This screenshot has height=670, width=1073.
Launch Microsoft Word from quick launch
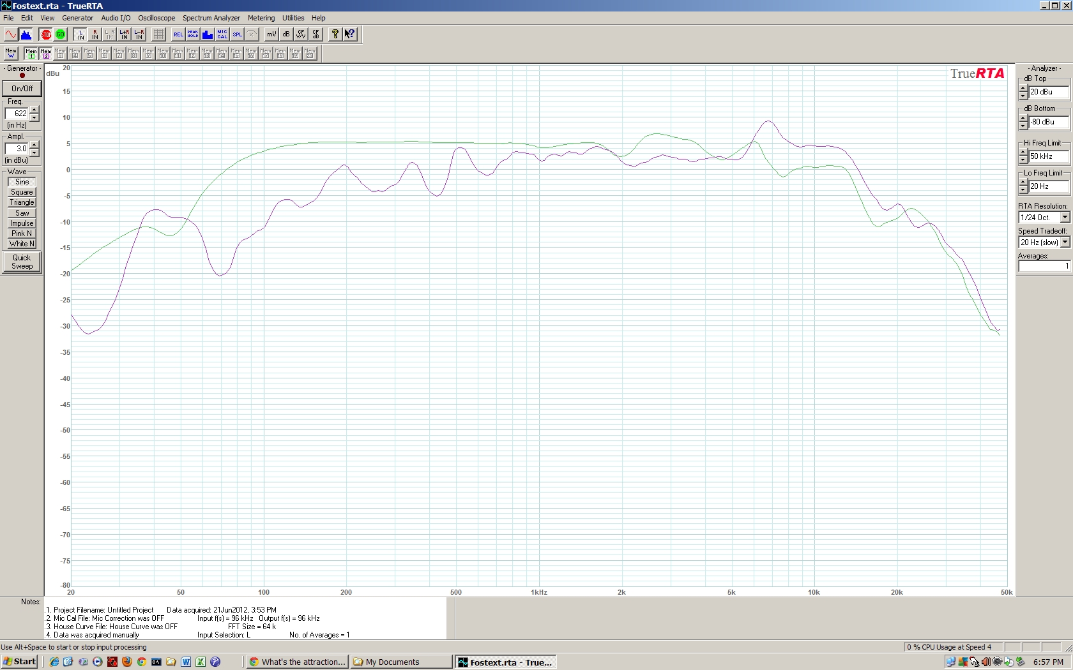(186, 662)
